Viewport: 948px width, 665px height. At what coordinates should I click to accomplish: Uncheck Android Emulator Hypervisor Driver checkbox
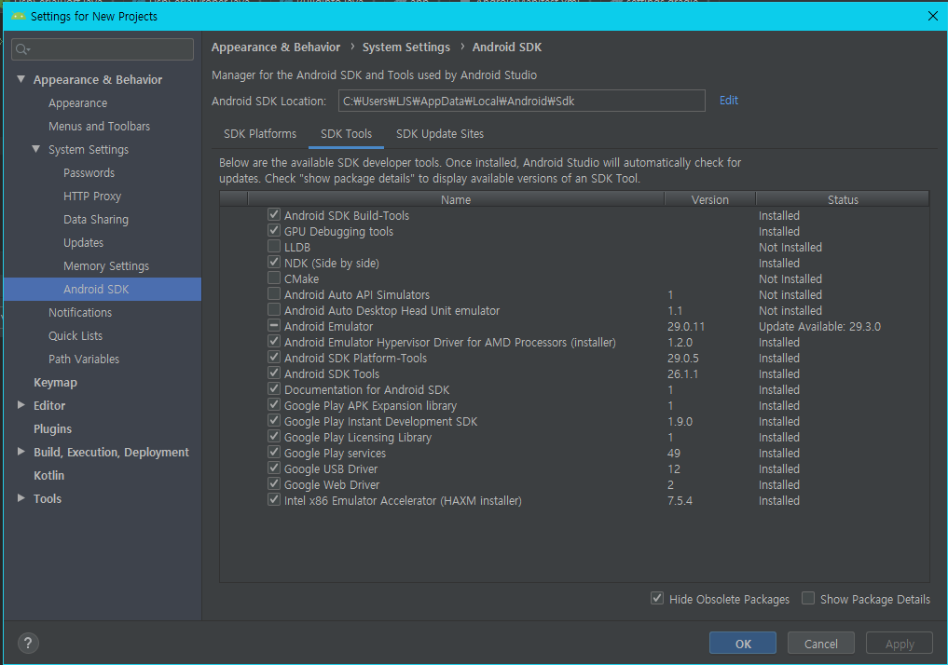click(274, 341)
